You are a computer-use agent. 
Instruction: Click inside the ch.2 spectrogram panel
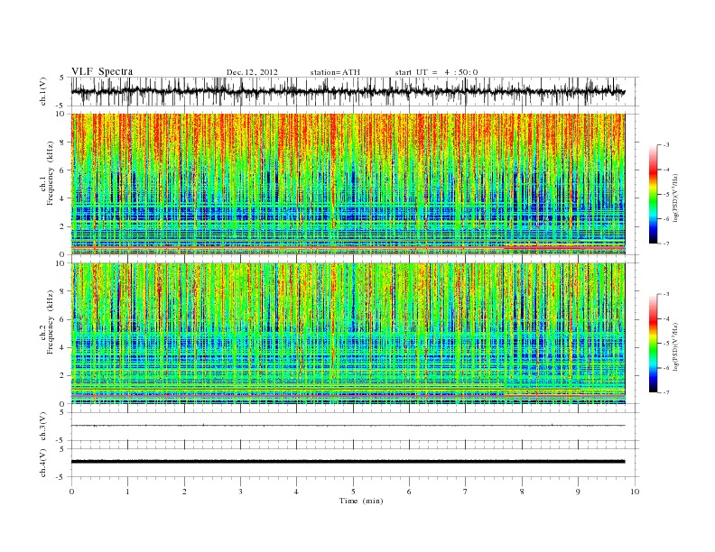[x=348, y=334]
